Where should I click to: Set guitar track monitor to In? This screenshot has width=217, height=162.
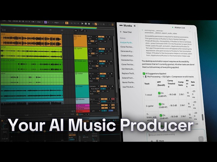pyautogui.click(x=89, y=53)
